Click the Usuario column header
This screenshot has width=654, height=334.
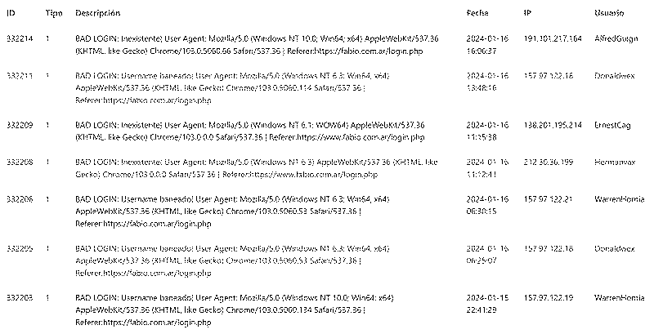point(609,13)
